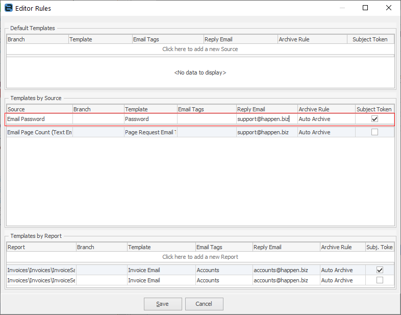Screen dimensions: 401x315
Task: Click Save button
Action: [163, 304]
